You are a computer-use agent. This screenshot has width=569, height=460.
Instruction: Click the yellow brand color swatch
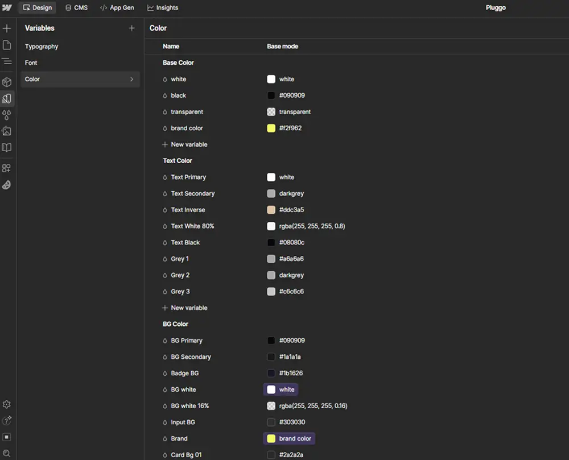[x=271, y=129]
